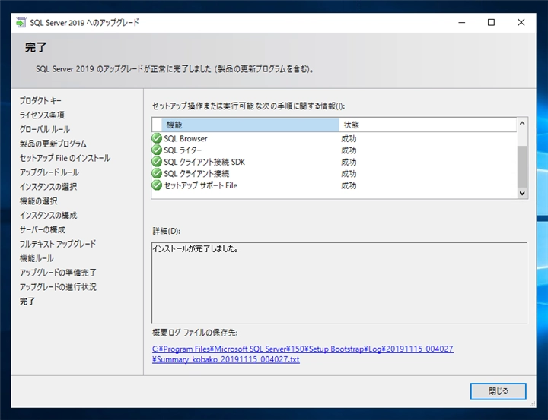Viewport: 548px width, 420px height.
Task: Click the feature list scrollbar thumb
Action: 522,167
